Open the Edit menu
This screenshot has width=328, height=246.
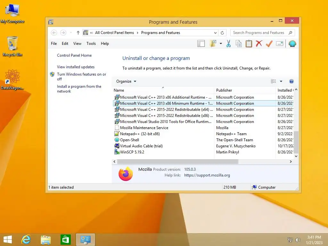coord(65,44)
